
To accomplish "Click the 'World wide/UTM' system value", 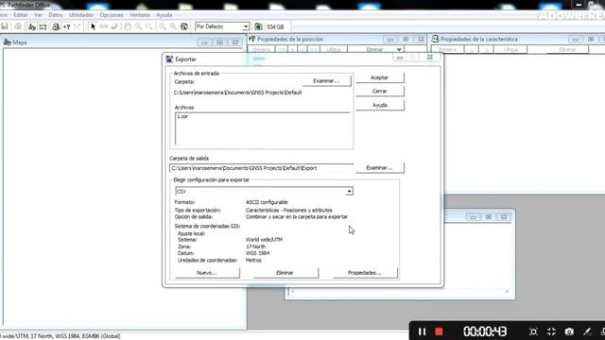I will click(x=264, y=239).
